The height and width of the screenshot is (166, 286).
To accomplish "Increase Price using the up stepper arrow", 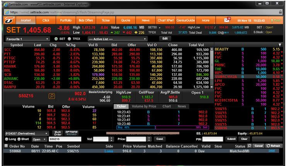I will pos(149,138).
